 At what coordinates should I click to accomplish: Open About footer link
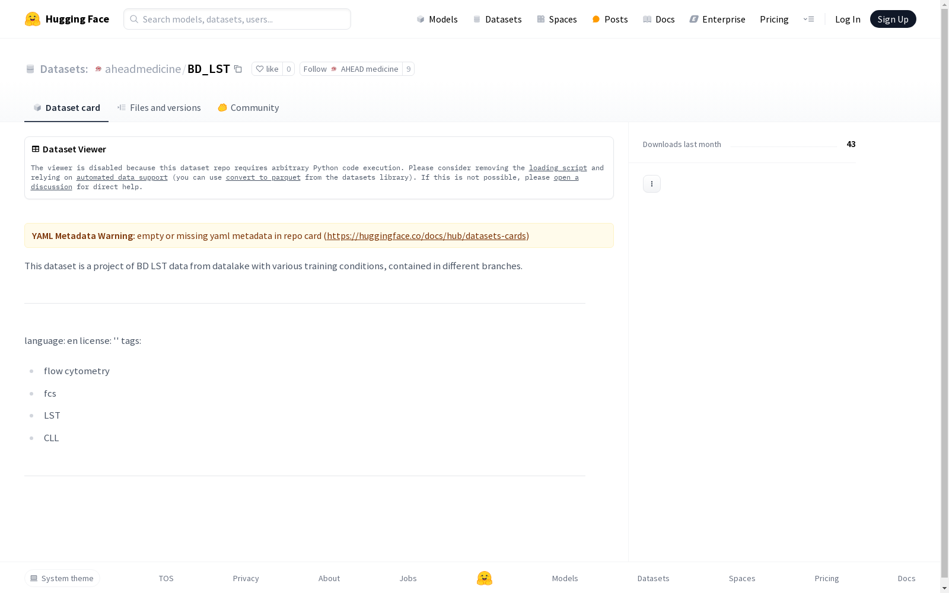point(329,578)
